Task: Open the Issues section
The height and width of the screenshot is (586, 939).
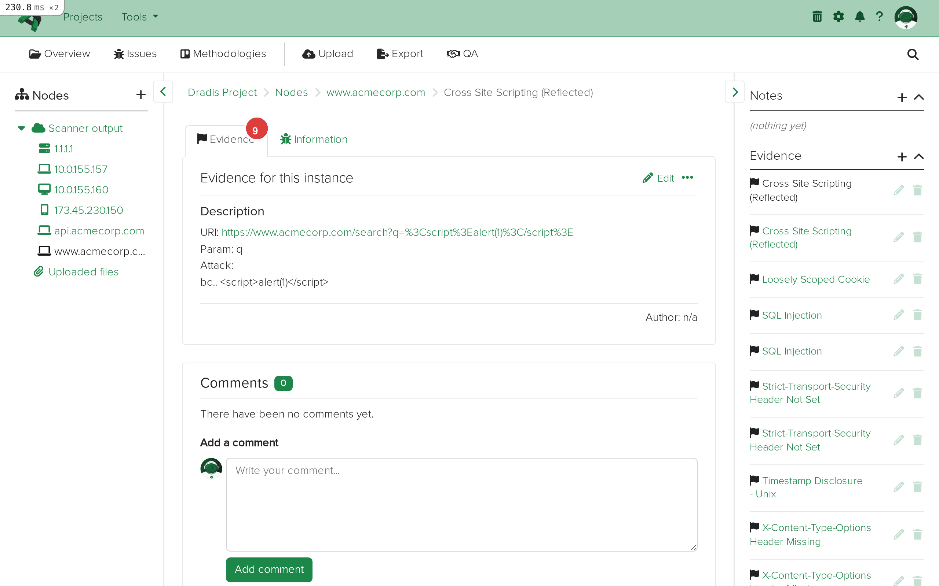Action: click(x=135, y=53)
